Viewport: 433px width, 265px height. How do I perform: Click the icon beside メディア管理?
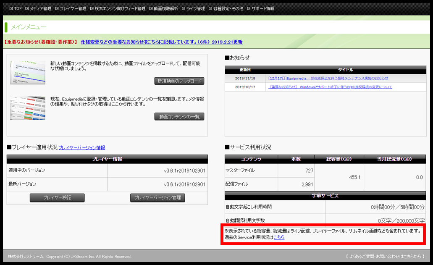(27, 8)
